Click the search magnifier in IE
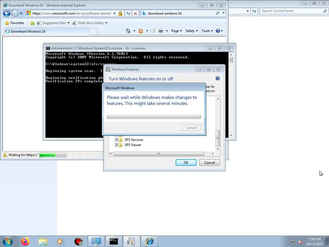 point(218,13)
